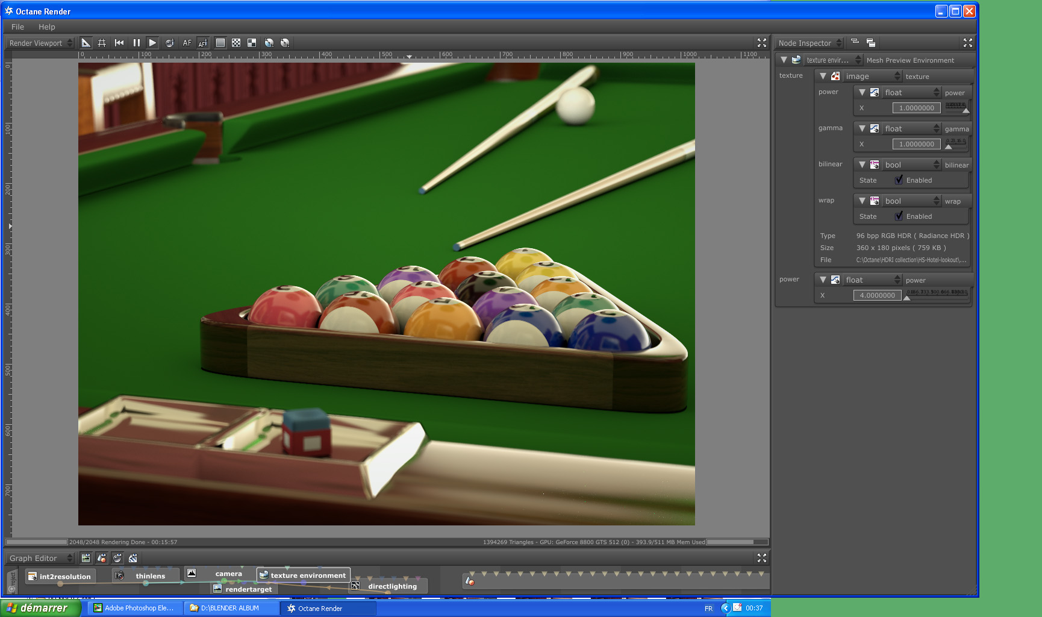Collapse the image texture section triangle
Screen dimensions: 1042x617
[823, 77]
